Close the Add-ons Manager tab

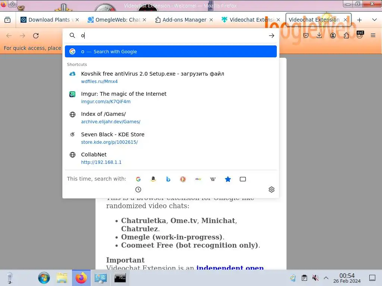click(x=211, y=20)
